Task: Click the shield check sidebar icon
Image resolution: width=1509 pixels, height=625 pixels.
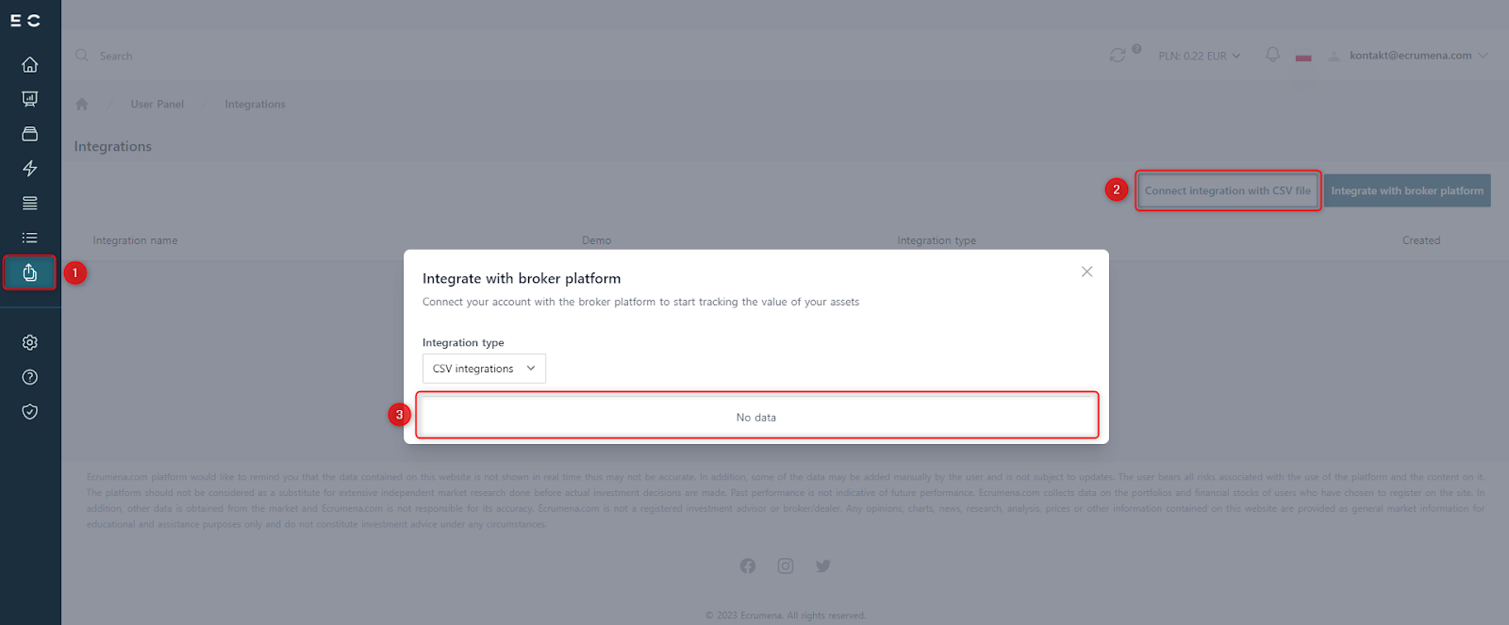Action: [x=30, y=412]
